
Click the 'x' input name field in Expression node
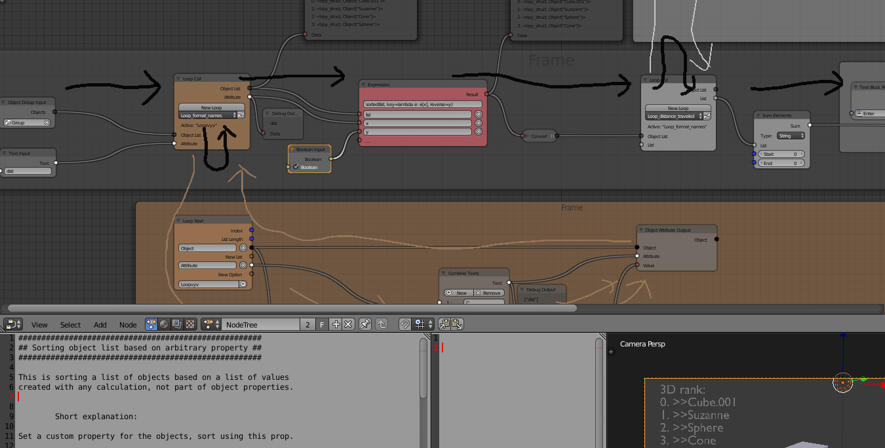(418, 123)
